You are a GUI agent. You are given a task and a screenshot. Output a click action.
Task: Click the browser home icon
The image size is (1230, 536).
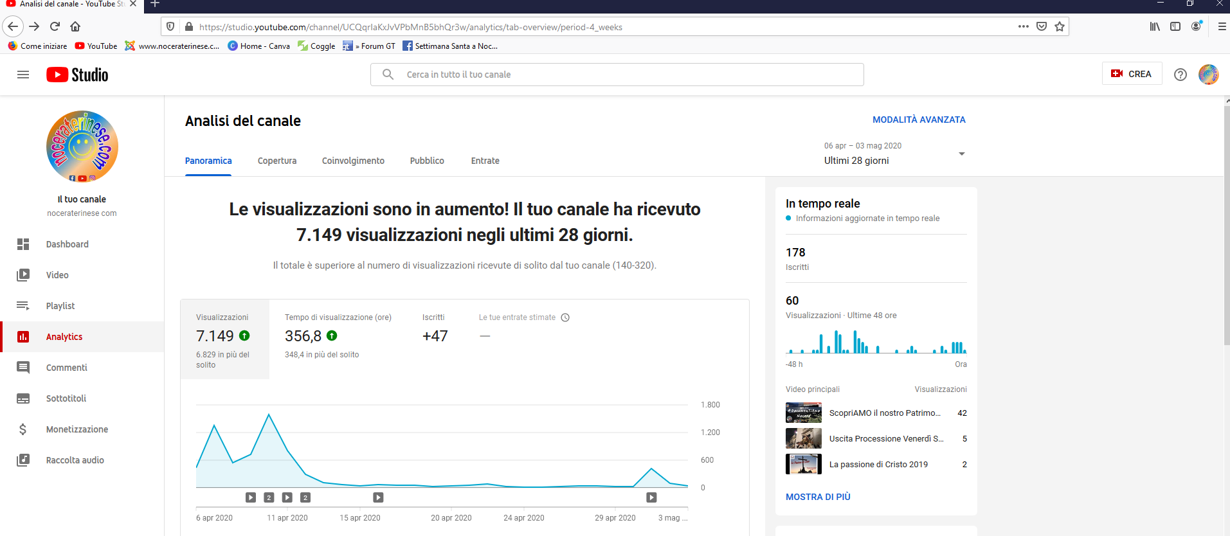[75, 26]
